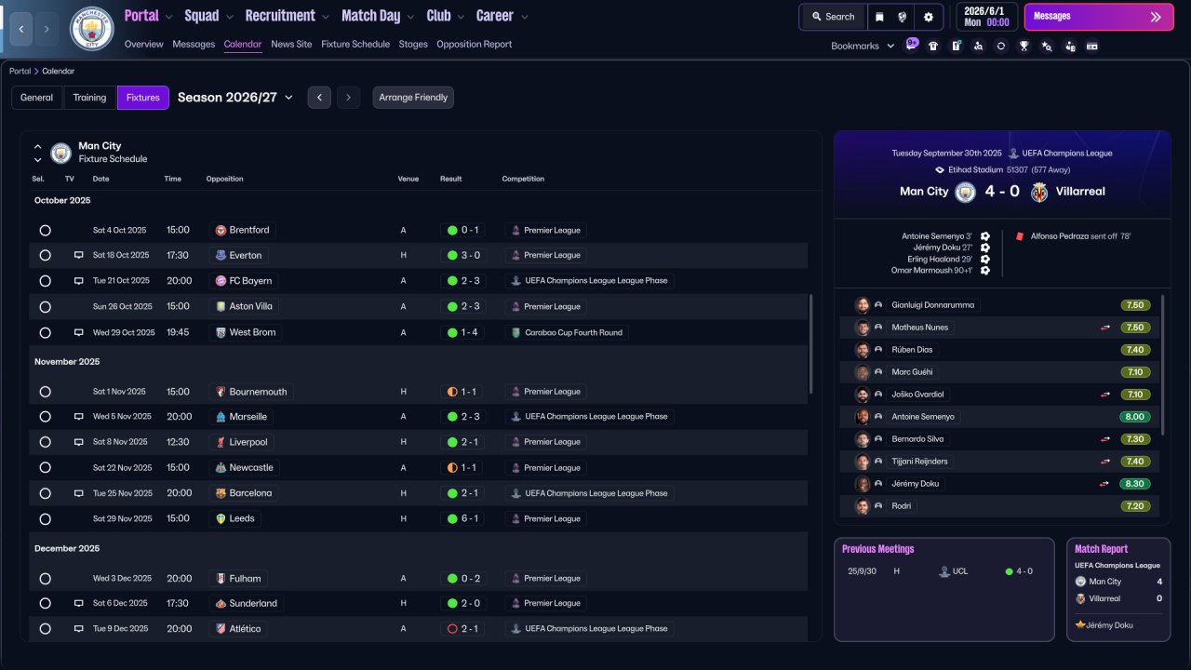Select the Brentford fixture radio button

(x=45, y=230)
